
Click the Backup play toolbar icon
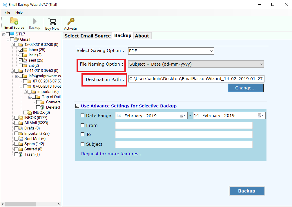click(x=35, y=21)
